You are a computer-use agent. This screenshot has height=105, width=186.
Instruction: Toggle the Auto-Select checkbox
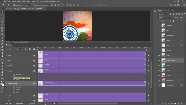[14, 5]
